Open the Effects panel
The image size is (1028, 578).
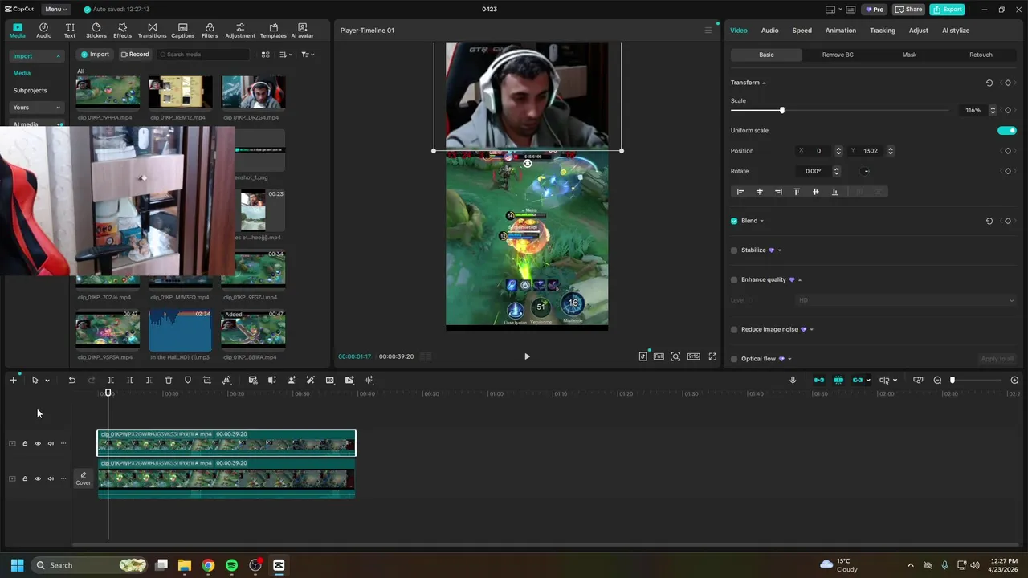(x=122, y=31)
